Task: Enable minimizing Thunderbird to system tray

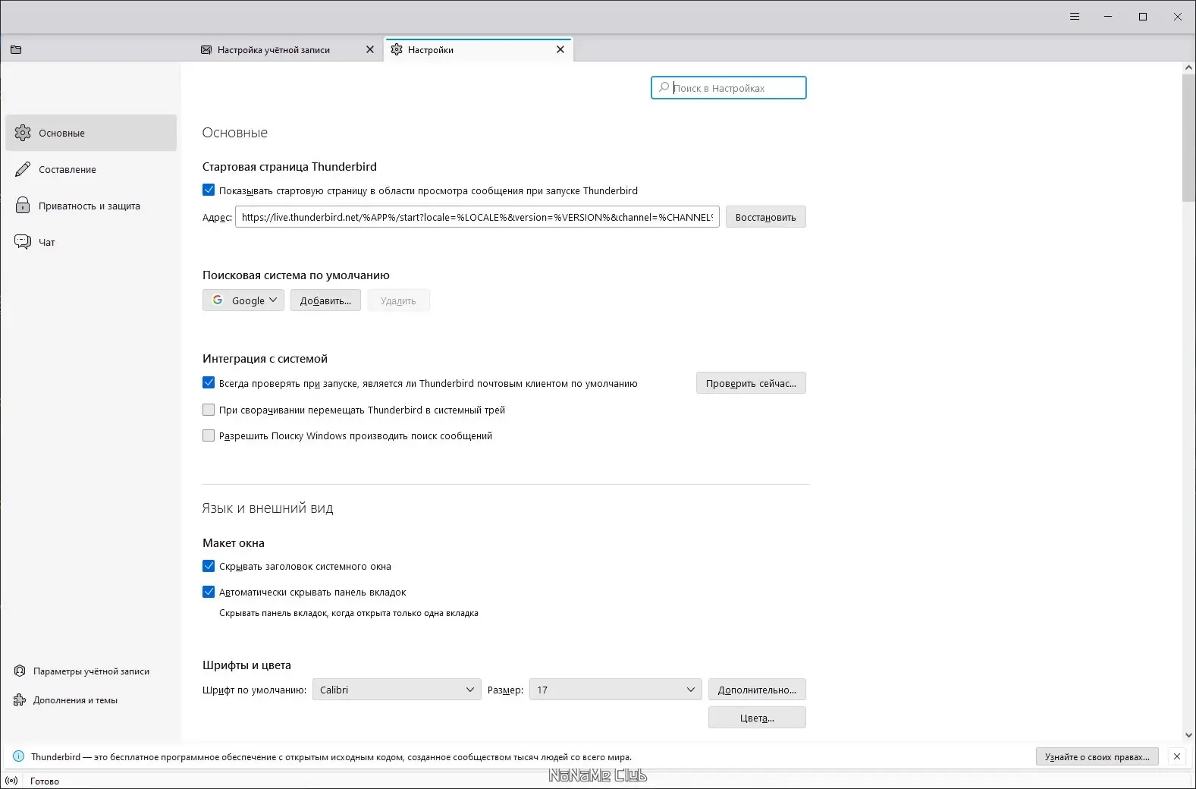Action: coord(209,410)
